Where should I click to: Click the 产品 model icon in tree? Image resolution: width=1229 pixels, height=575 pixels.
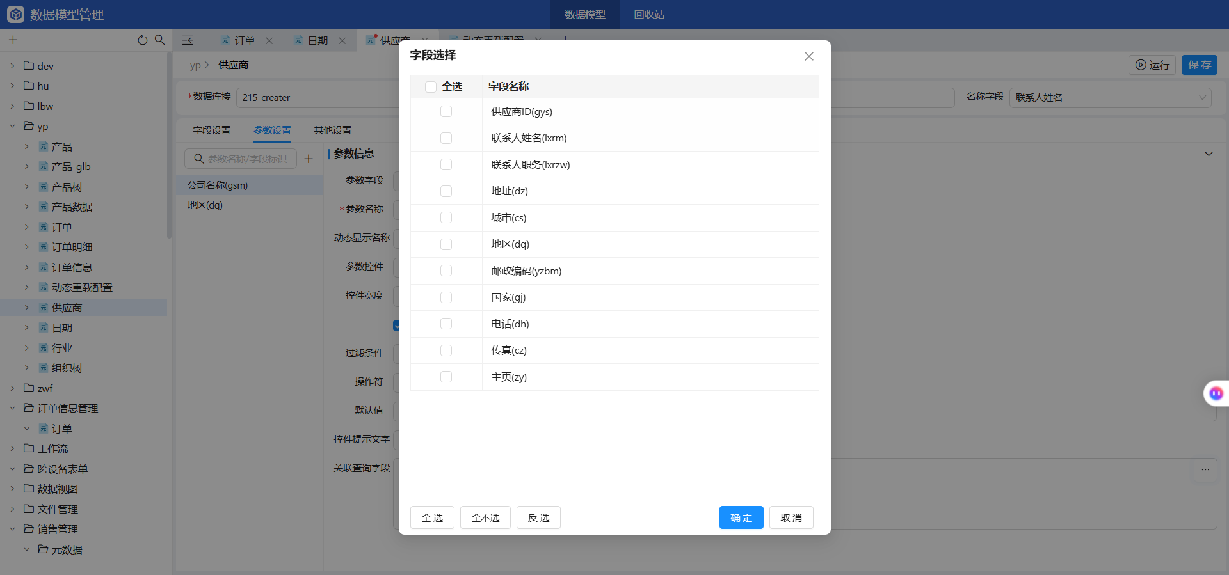[44, 146]
